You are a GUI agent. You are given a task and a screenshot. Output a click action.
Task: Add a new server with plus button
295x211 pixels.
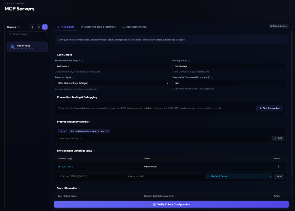tap(45, 27)
